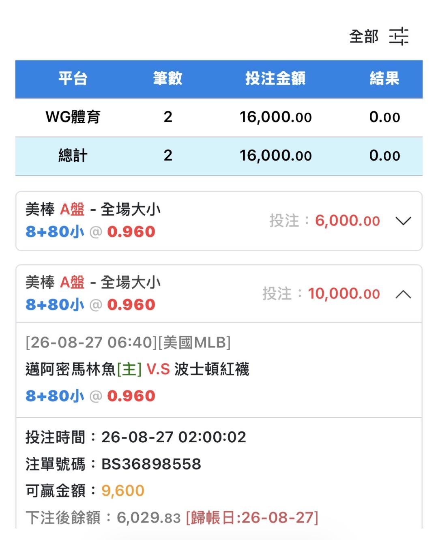Open the WG體育 platform row
Image resolution: width=438 pixels, height=540 pixels.
(219, 117)
